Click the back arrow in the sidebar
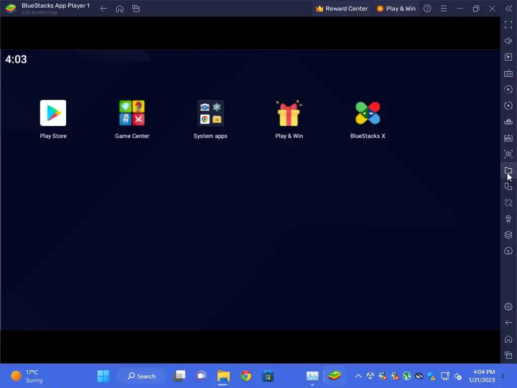Screen dimensions: 517x388 click(508, 323)
